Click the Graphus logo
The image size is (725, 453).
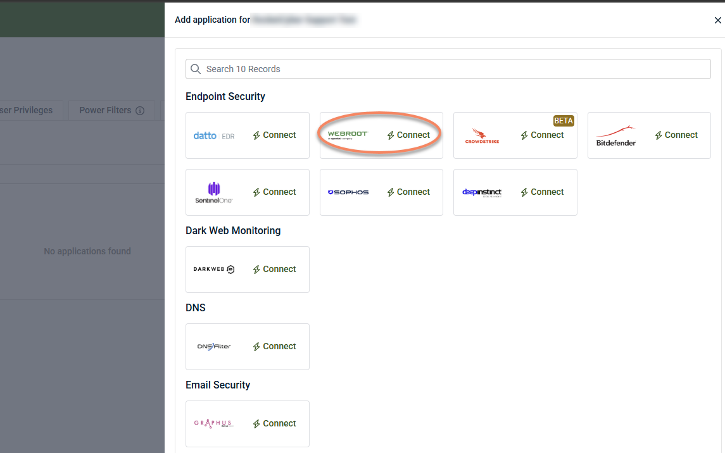213,423
